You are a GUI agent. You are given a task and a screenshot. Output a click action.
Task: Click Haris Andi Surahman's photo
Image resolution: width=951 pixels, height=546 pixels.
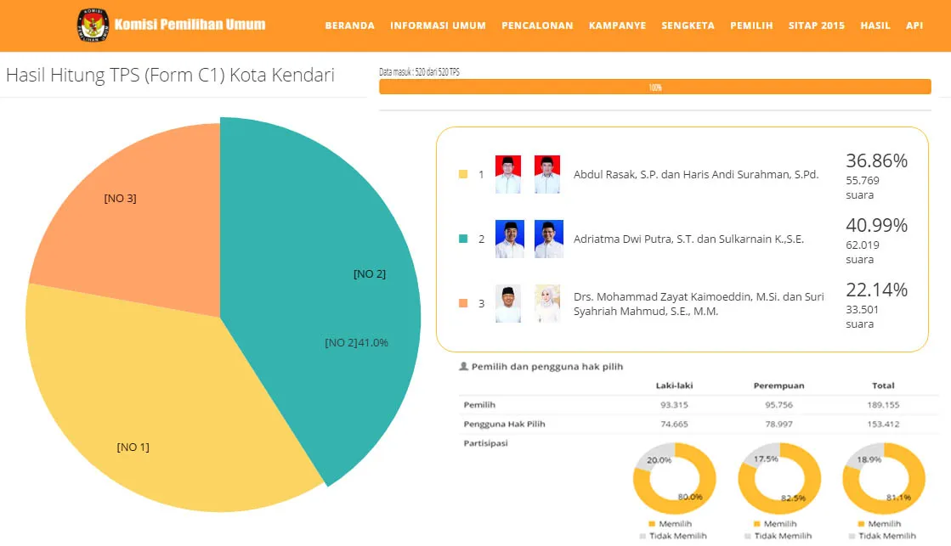pyautogui.click(x=548, y=174)
